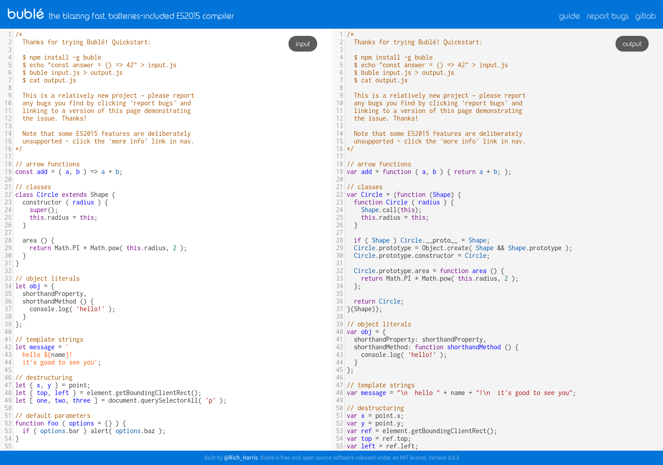Image resolution: width=663 pixels, height=465 pixels.
Task: Click input line 'let obj = {'
Action: click(35, 286)
